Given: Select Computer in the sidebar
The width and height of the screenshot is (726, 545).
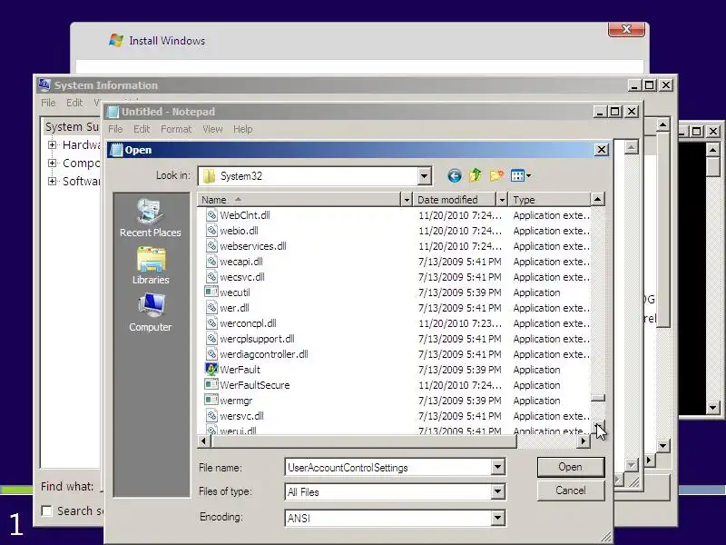Looking at the screenshot, I should [151, 312].
